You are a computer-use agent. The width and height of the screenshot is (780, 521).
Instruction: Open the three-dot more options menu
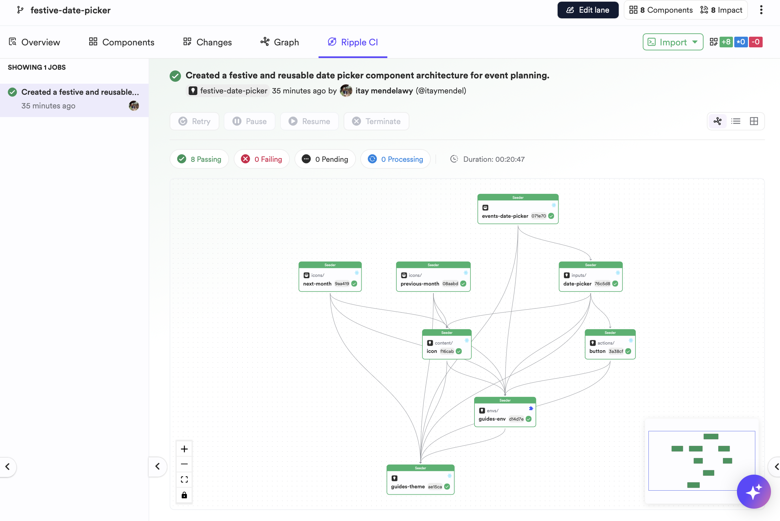(x=761, y=10)
